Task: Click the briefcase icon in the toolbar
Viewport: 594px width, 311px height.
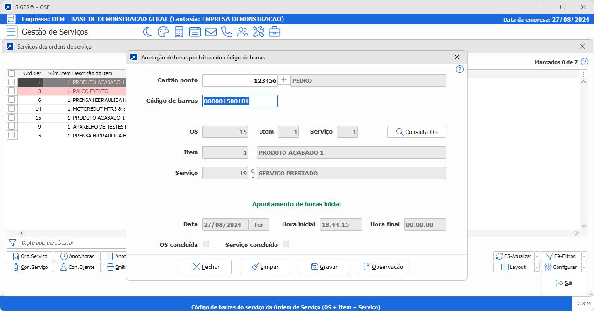Action: pyautogui.click(x=275, y=32)
